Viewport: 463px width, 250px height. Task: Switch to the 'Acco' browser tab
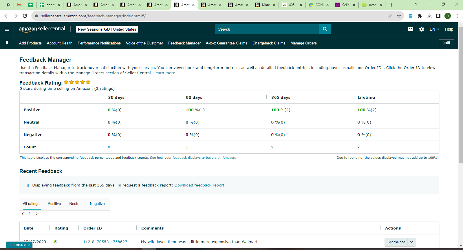pyautogui.click(x=372, y=5)
